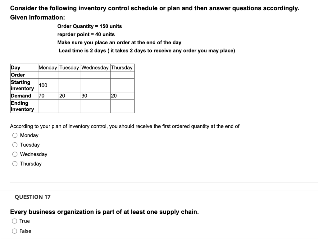Click the Wednesday column header cell
The image size is (318, 239).
click(x=95, y=67)
